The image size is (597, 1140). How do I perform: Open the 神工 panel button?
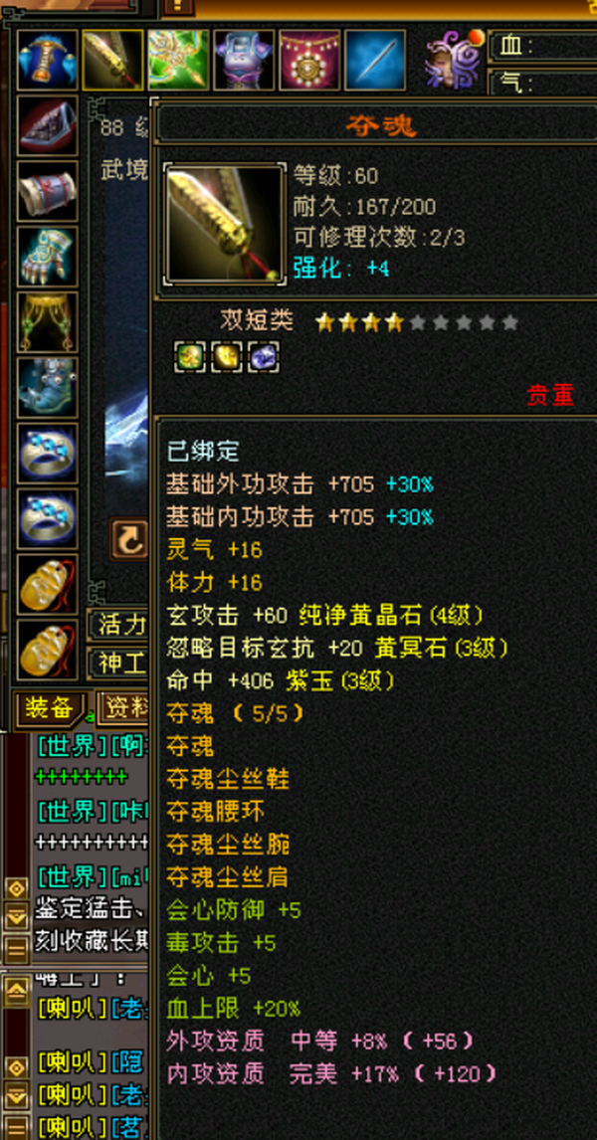pos(118,663)
